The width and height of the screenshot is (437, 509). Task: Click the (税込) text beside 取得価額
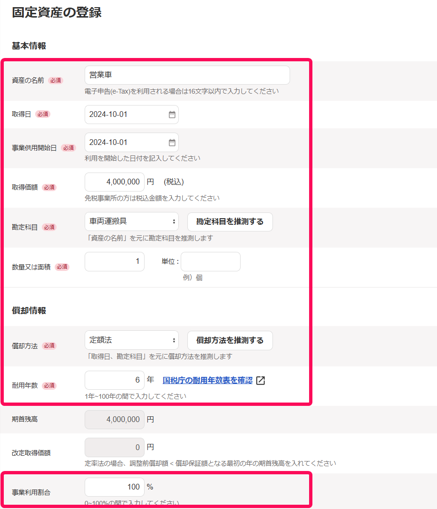pyautogui.click(x=174, y=182)
